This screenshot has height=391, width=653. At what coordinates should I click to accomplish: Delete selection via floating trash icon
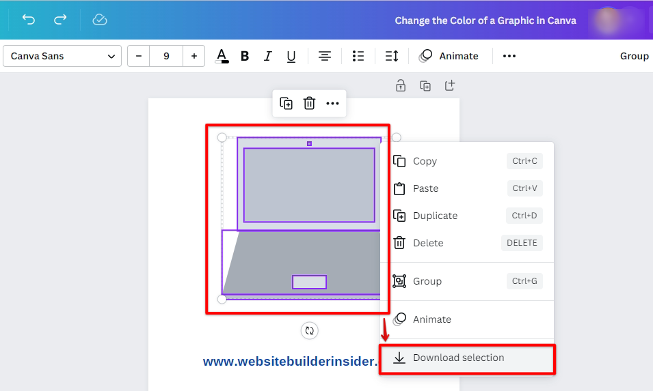point(309,103)
